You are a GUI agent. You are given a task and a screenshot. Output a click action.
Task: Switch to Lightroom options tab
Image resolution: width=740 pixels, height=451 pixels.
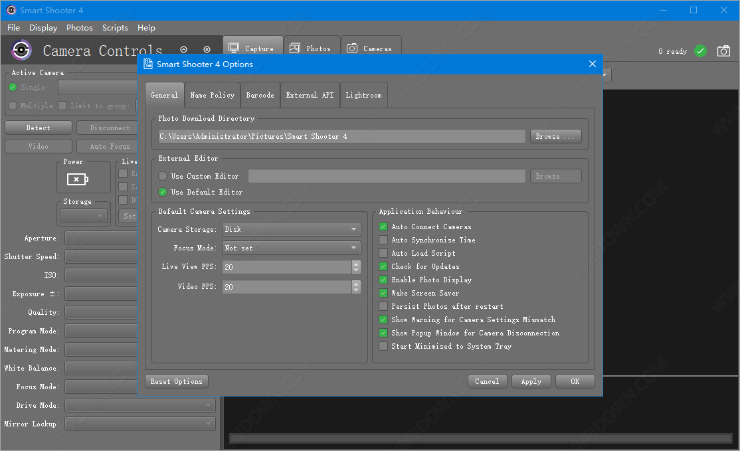click(364, 95)
